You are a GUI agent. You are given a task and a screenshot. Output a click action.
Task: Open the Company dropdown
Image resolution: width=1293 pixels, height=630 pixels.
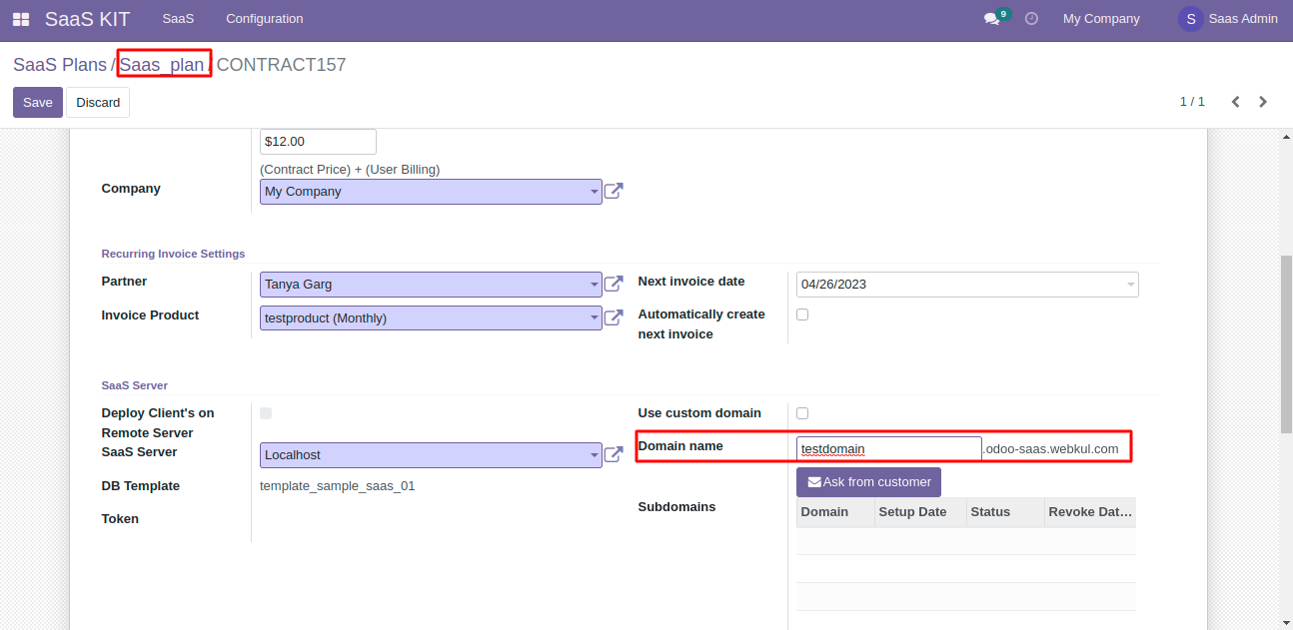[x=431, y=192]
